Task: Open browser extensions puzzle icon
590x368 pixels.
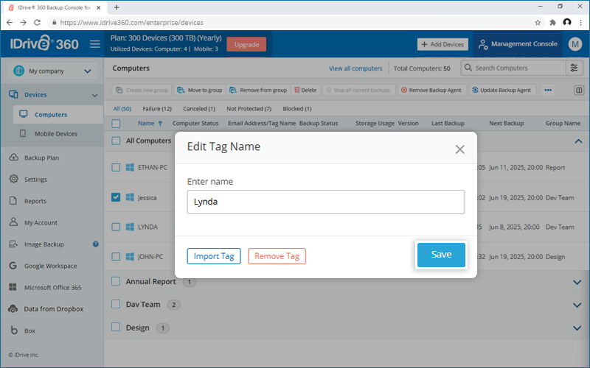Action: pyautogui.click(x=552, y=23)
